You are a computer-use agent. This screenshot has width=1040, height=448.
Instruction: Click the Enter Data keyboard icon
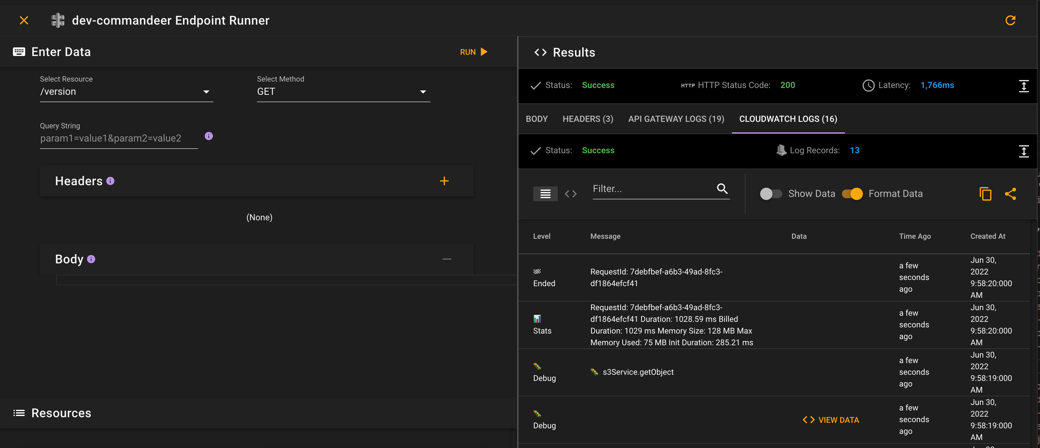pyautogui.click(x=19, y=52)
